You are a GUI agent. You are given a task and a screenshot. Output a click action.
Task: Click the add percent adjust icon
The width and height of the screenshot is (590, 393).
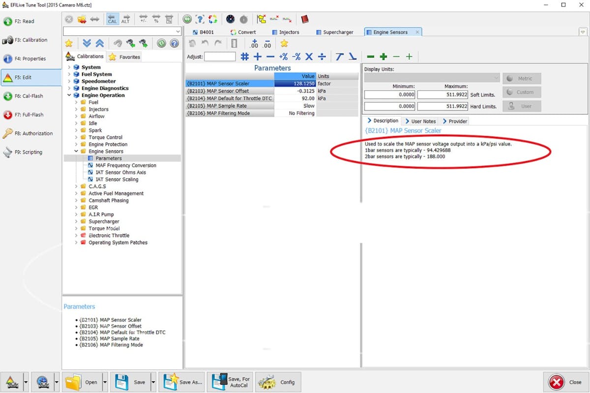[283, 56]
